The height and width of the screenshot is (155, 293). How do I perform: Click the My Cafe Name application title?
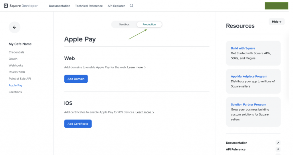[x=20, y=44]
